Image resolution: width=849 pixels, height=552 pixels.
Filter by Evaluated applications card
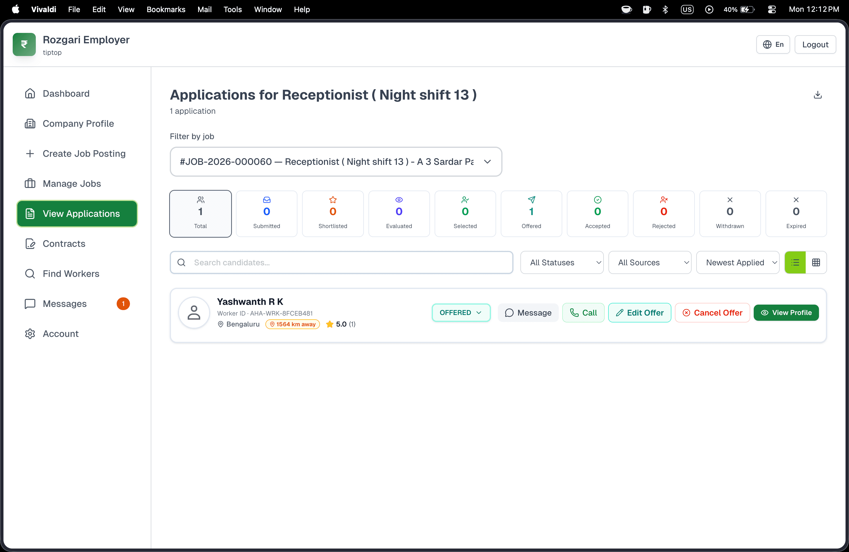(x=399, y=214)
